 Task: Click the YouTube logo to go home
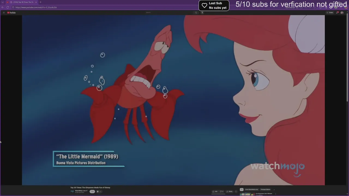[x=11, y=13]
